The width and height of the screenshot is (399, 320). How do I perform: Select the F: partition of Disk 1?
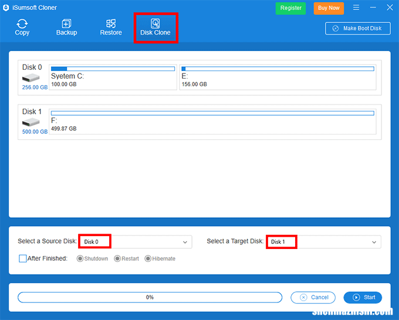212,122
